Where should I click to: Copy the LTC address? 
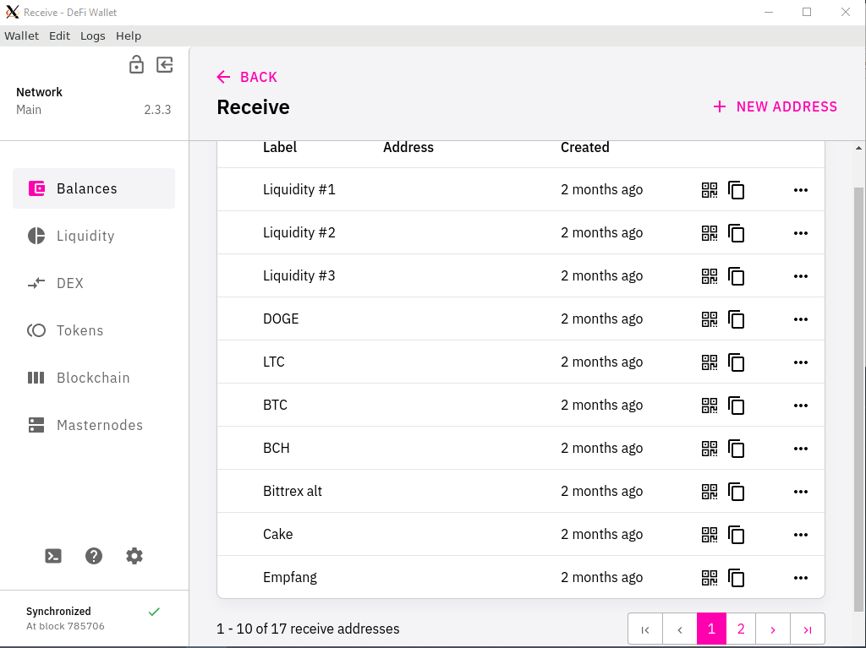(737, 362)
